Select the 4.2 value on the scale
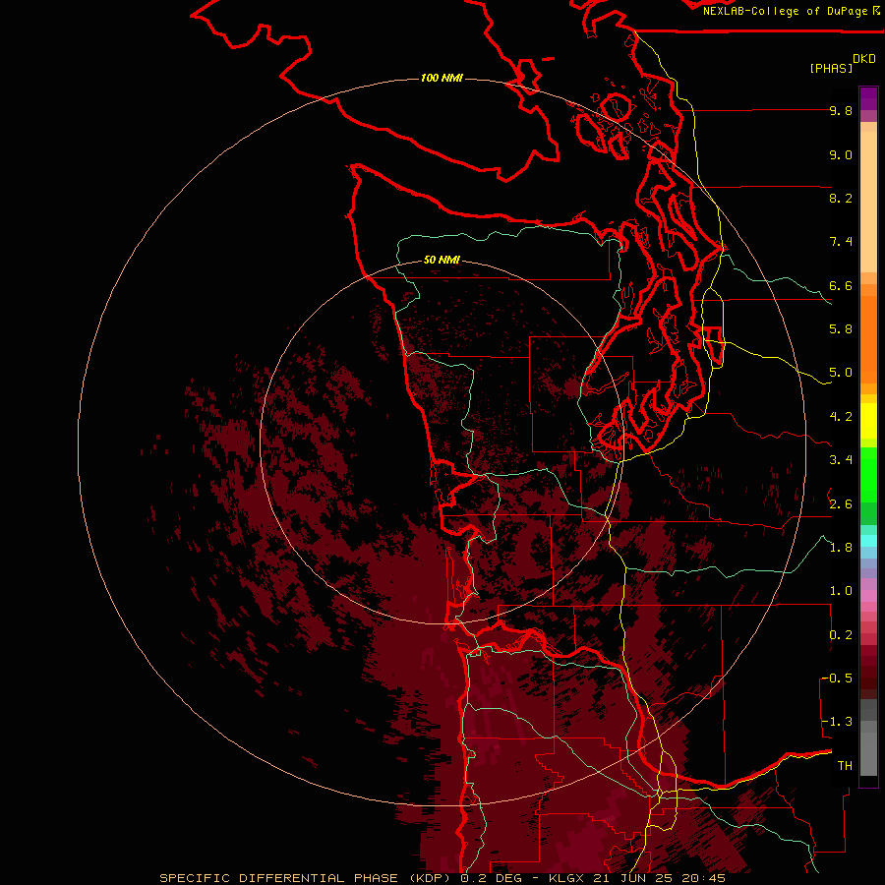This screenshot has height=885, width=885. [x=841, y=417]
